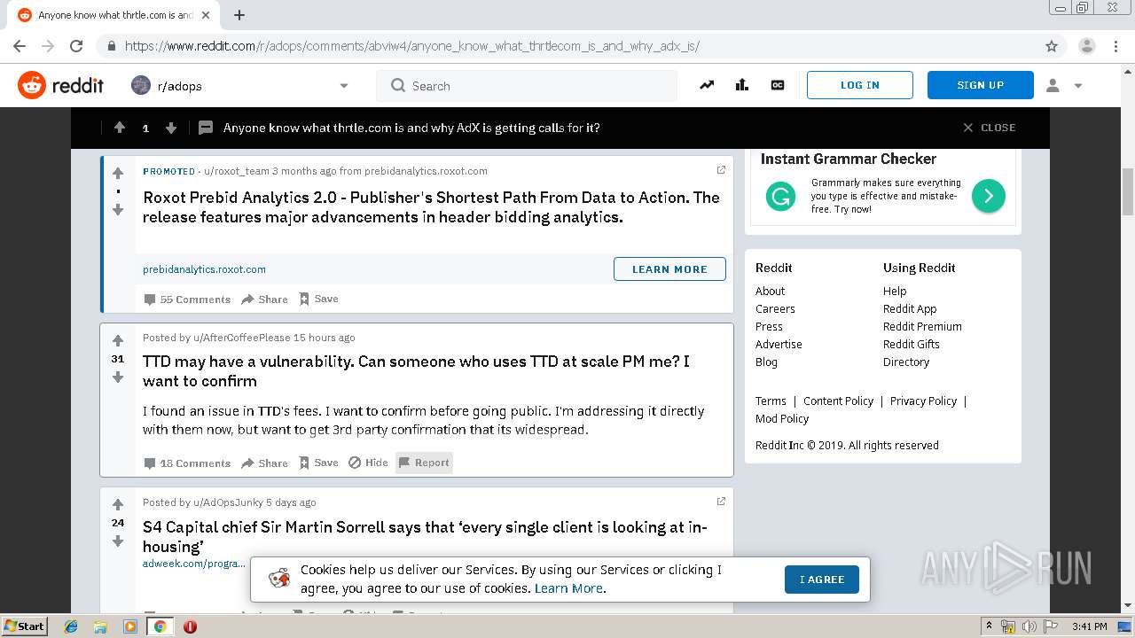Click the page vertical scrollbar thumb
The height and width of the screenshot is (638, 1135).
click(x=1128, y=191)
